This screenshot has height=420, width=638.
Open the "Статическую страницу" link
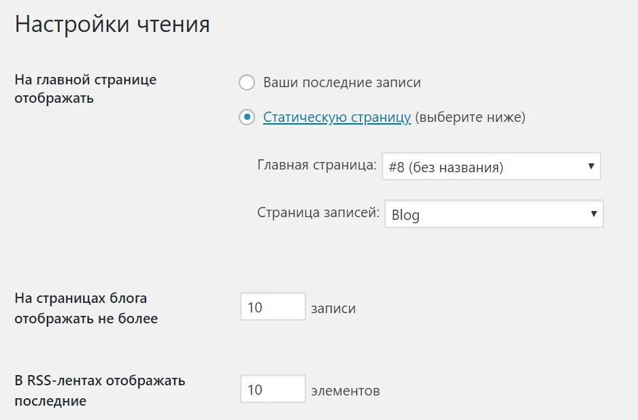click(x=337, y=118)
